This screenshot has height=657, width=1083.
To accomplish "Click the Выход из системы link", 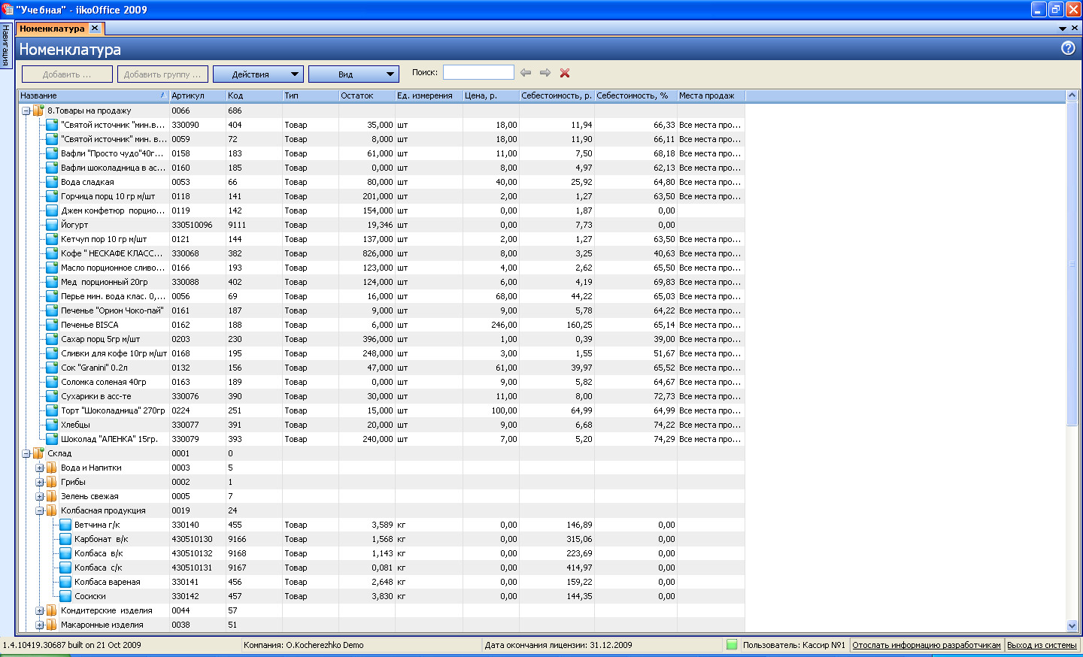I will pos(1042,645).
